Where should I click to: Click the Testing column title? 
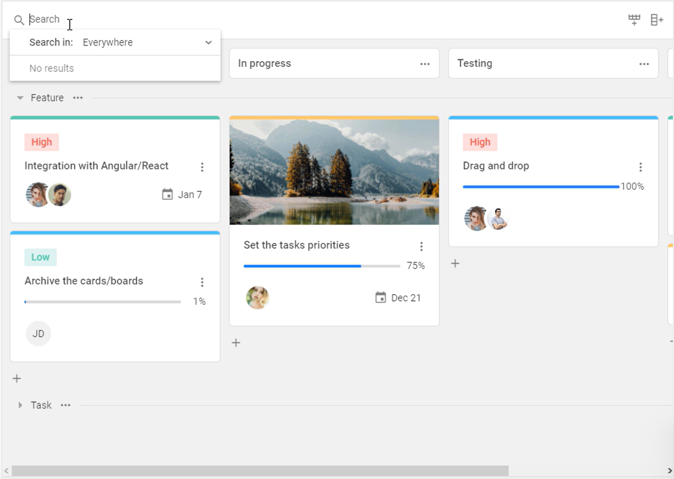pos(474,63)
